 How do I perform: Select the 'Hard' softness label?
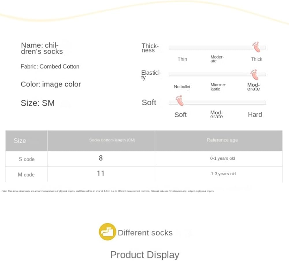(x=255, y=115)
